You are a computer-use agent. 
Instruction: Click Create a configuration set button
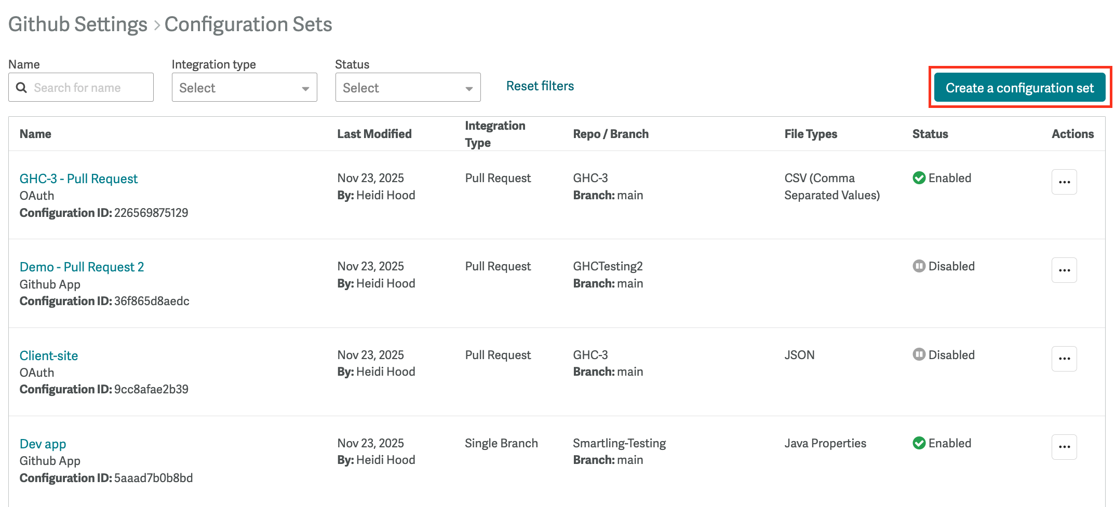[1019, 88]
